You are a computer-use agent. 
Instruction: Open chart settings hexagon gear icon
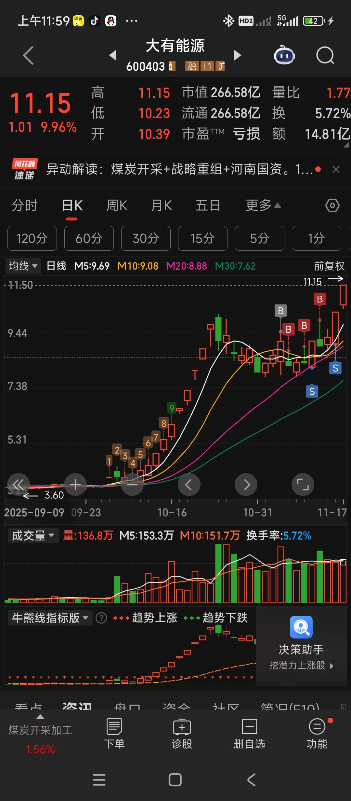pos(332,205)
